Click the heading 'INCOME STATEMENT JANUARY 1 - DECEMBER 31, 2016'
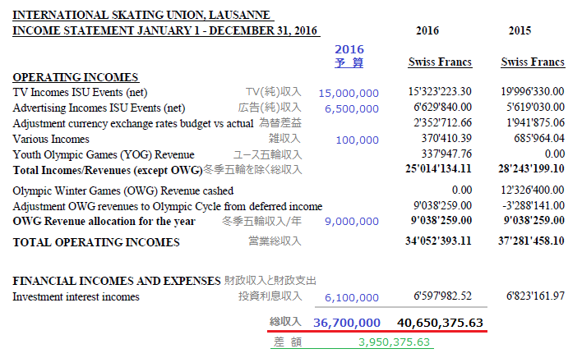Image resolution: width=582 pixels, height=358 pixels. 165,30
